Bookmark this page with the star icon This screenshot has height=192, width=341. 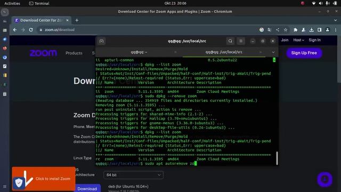[286, 30]
